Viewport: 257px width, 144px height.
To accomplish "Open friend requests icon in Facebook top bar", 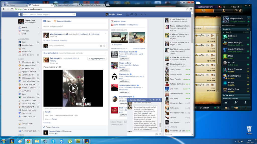I will pos(127,14).
